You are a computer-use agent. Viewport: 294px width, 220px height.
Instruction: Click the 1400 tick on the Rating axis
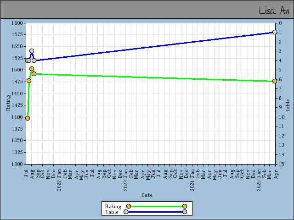[17, 117]
